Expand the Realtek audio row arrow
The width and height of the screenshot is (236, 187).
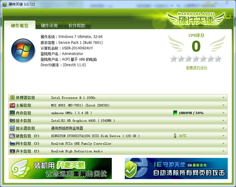pyautogui.click(x=223, y=151)
